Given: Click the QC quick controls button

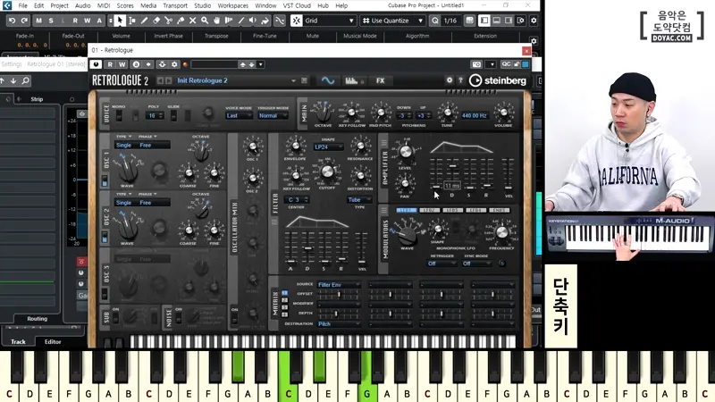Looking at the screenshot, I should (x=506, y=64).
